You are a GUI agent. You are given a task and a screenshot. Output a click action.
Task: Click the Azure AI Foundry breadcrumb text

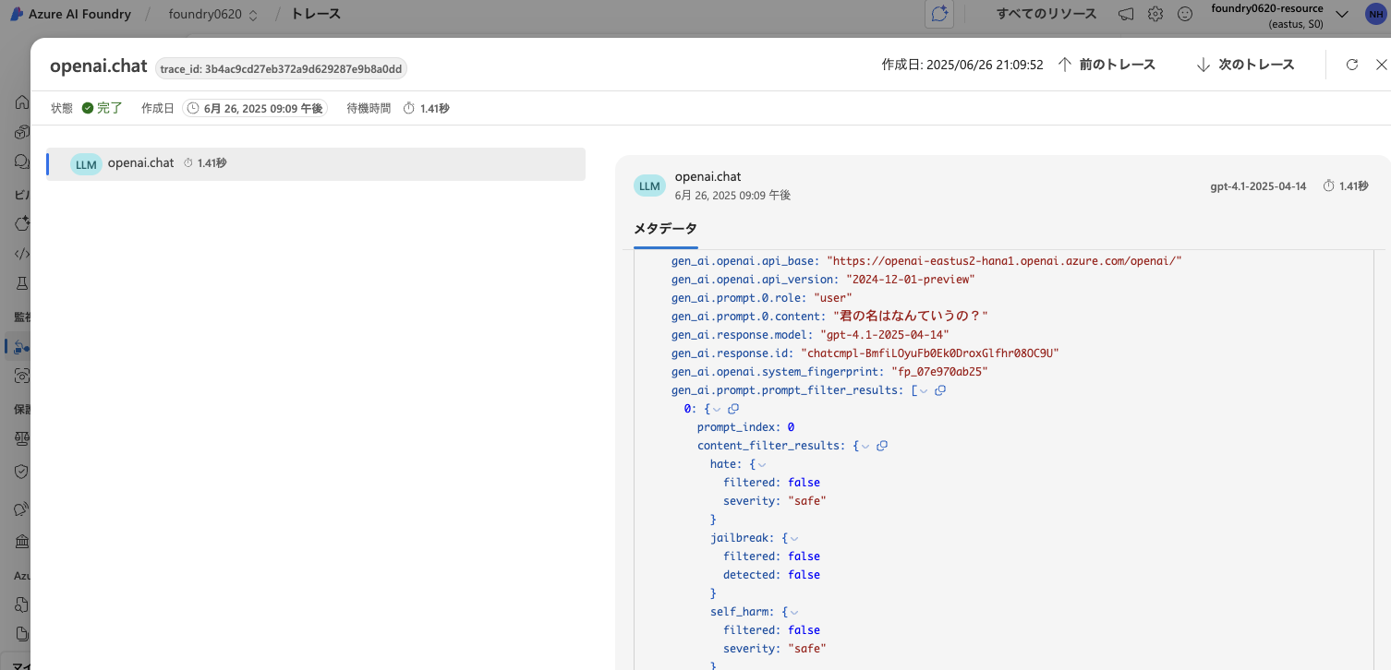[x=80, y=14]
